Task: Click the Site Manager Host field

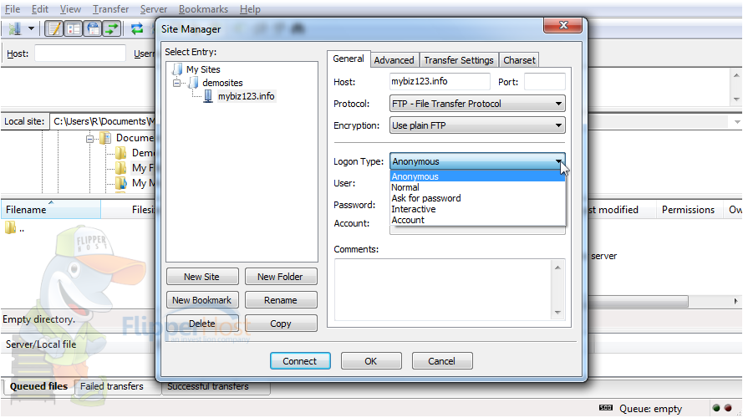Action: pyautogui.click(x=440, y=82)
